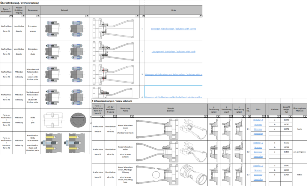Image resolution: width=307 pixels, height=186 pixels.
Task: Open Art der Kraftübertragung filter in overview catalog
Action: pos(23,16)
